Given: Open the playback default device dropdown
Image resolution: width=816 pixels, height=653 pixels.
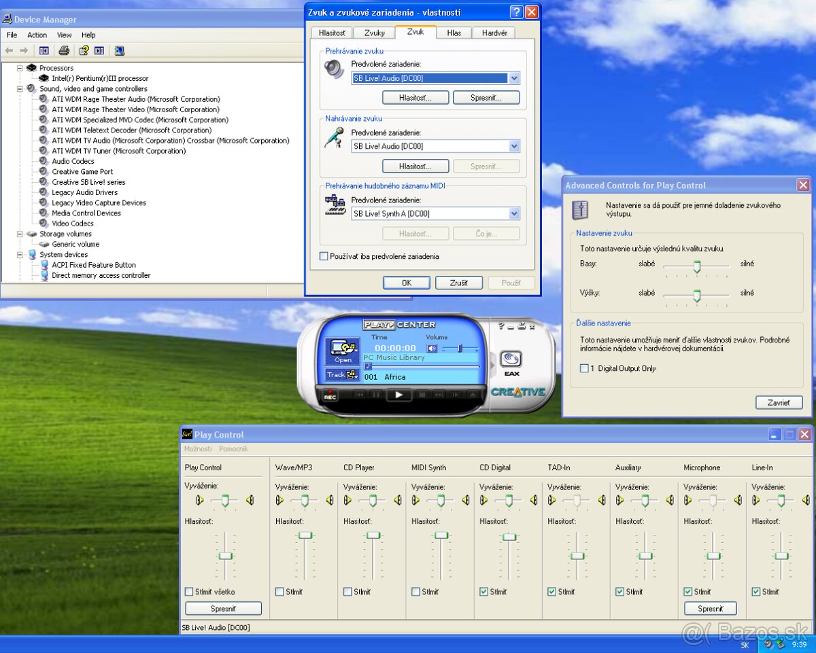Looking at the screenshot, I should point(513,78).
